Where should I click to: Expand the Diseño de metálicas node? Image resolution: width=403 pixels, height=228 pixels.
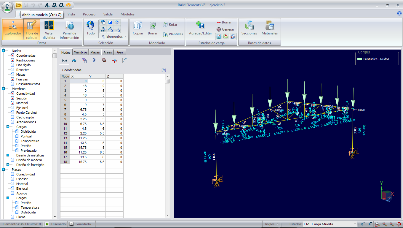(8, 155)
